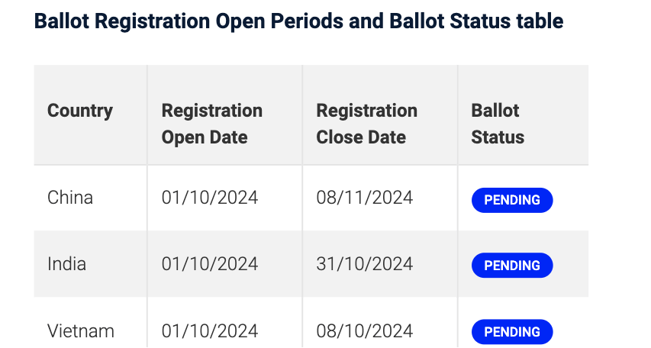This screenshot has height=348, width=651.
Task: Click the Registration Open Date header
Action: click(211, 124)
